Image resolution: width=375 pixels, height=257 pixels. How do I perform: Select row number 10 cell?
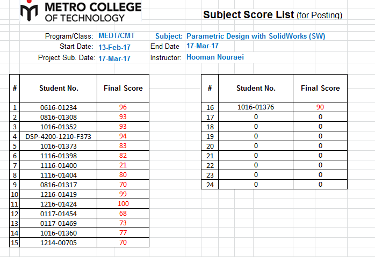click(15, 194)
